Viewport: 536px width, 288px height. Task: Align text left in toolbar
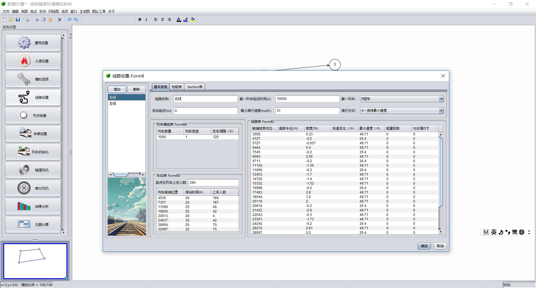(x=156, y=20)
